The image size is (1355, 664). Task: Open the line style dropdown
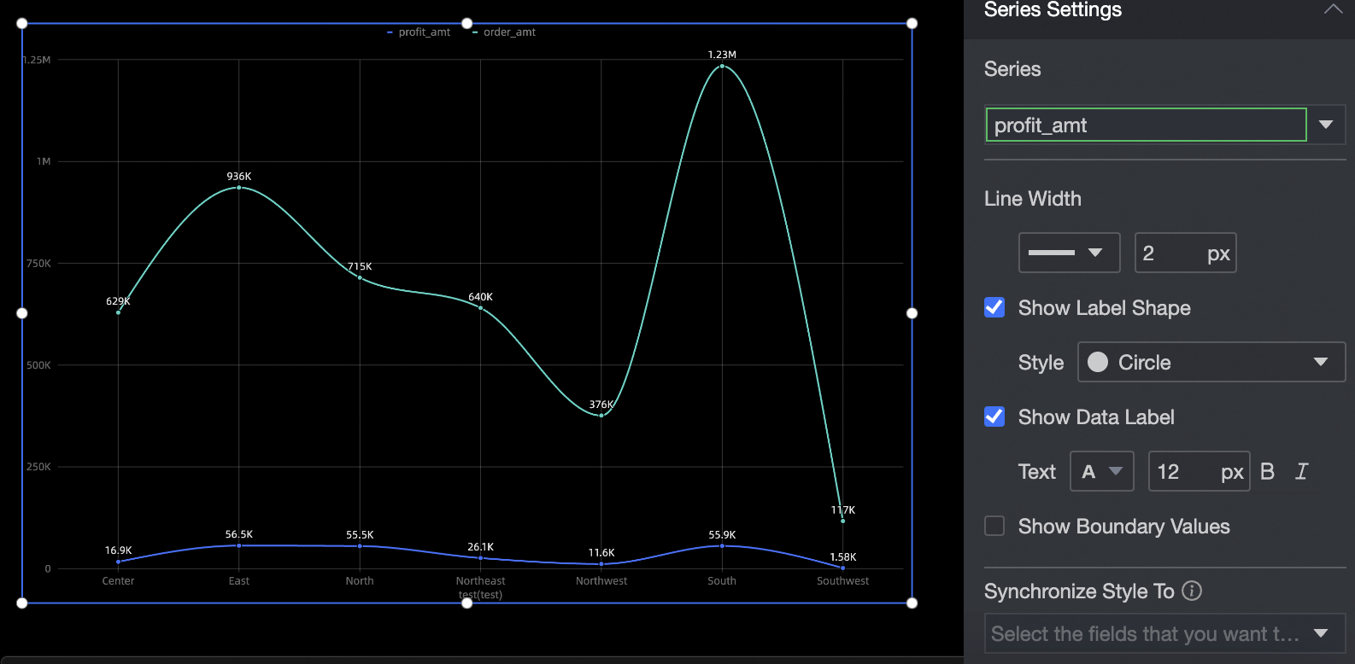[x=1069, y=253]
